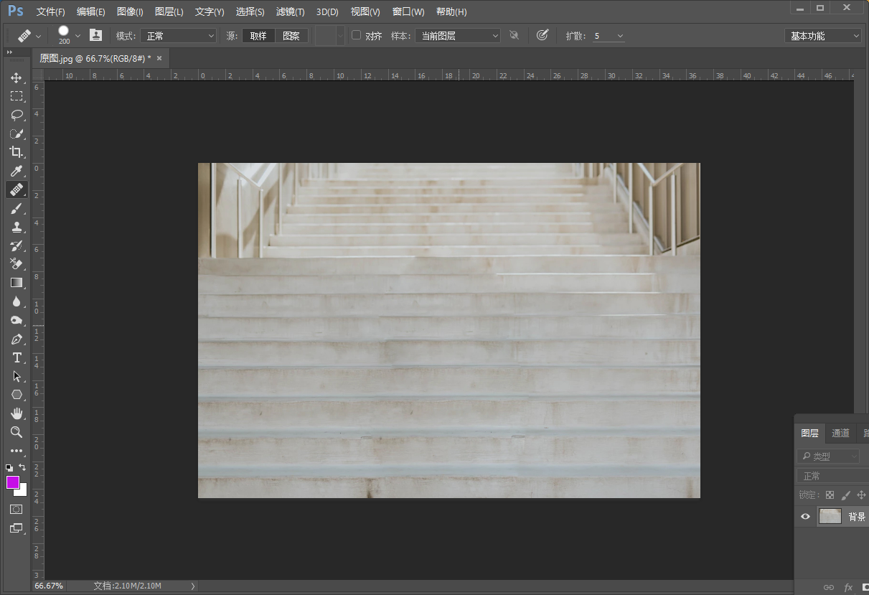869x595 pixels.
Task: Select the Healing Brush tool in toolbox
Action: pos(17,189)
